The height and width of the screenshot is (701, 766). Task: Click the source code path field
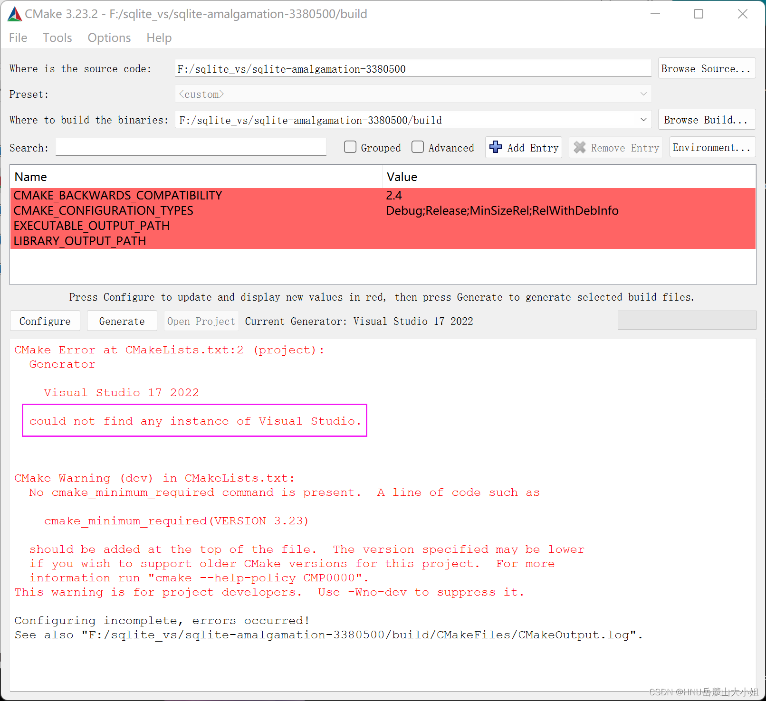pyautogui.click(x=413, y=68)
